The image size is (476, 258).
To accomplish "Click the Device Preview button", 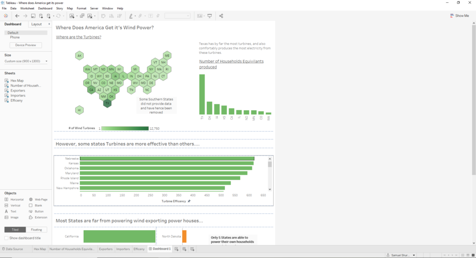I will click(x=26, y=45).
